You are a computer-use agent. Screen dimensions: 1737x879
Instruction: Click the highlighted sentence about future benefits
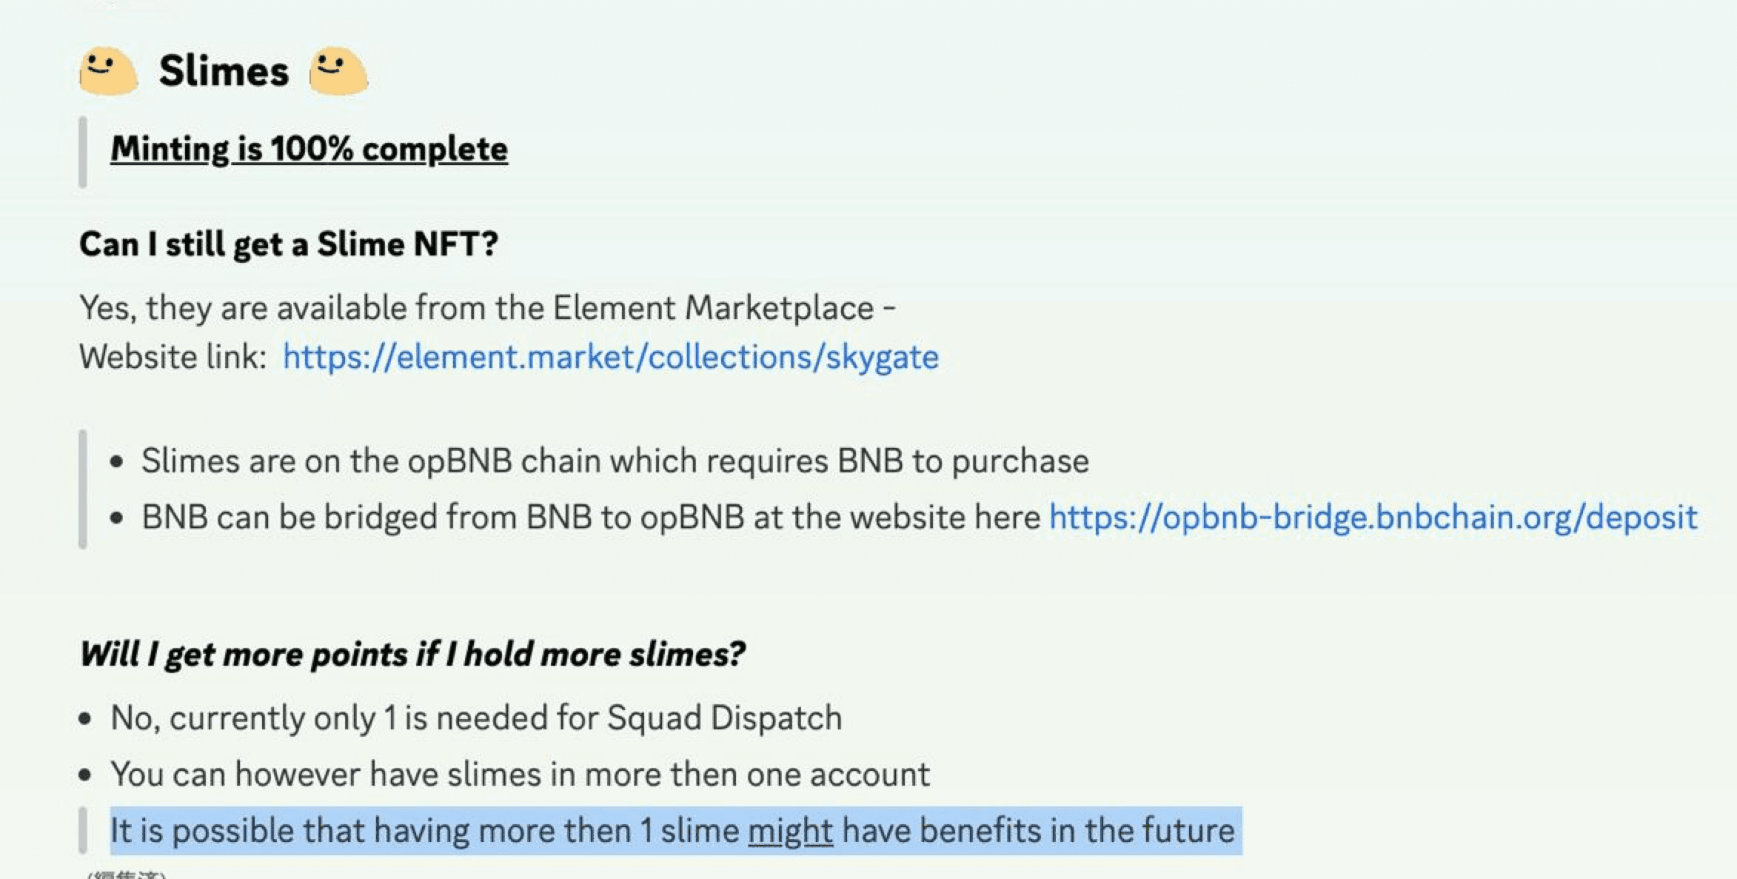point(676,830)
